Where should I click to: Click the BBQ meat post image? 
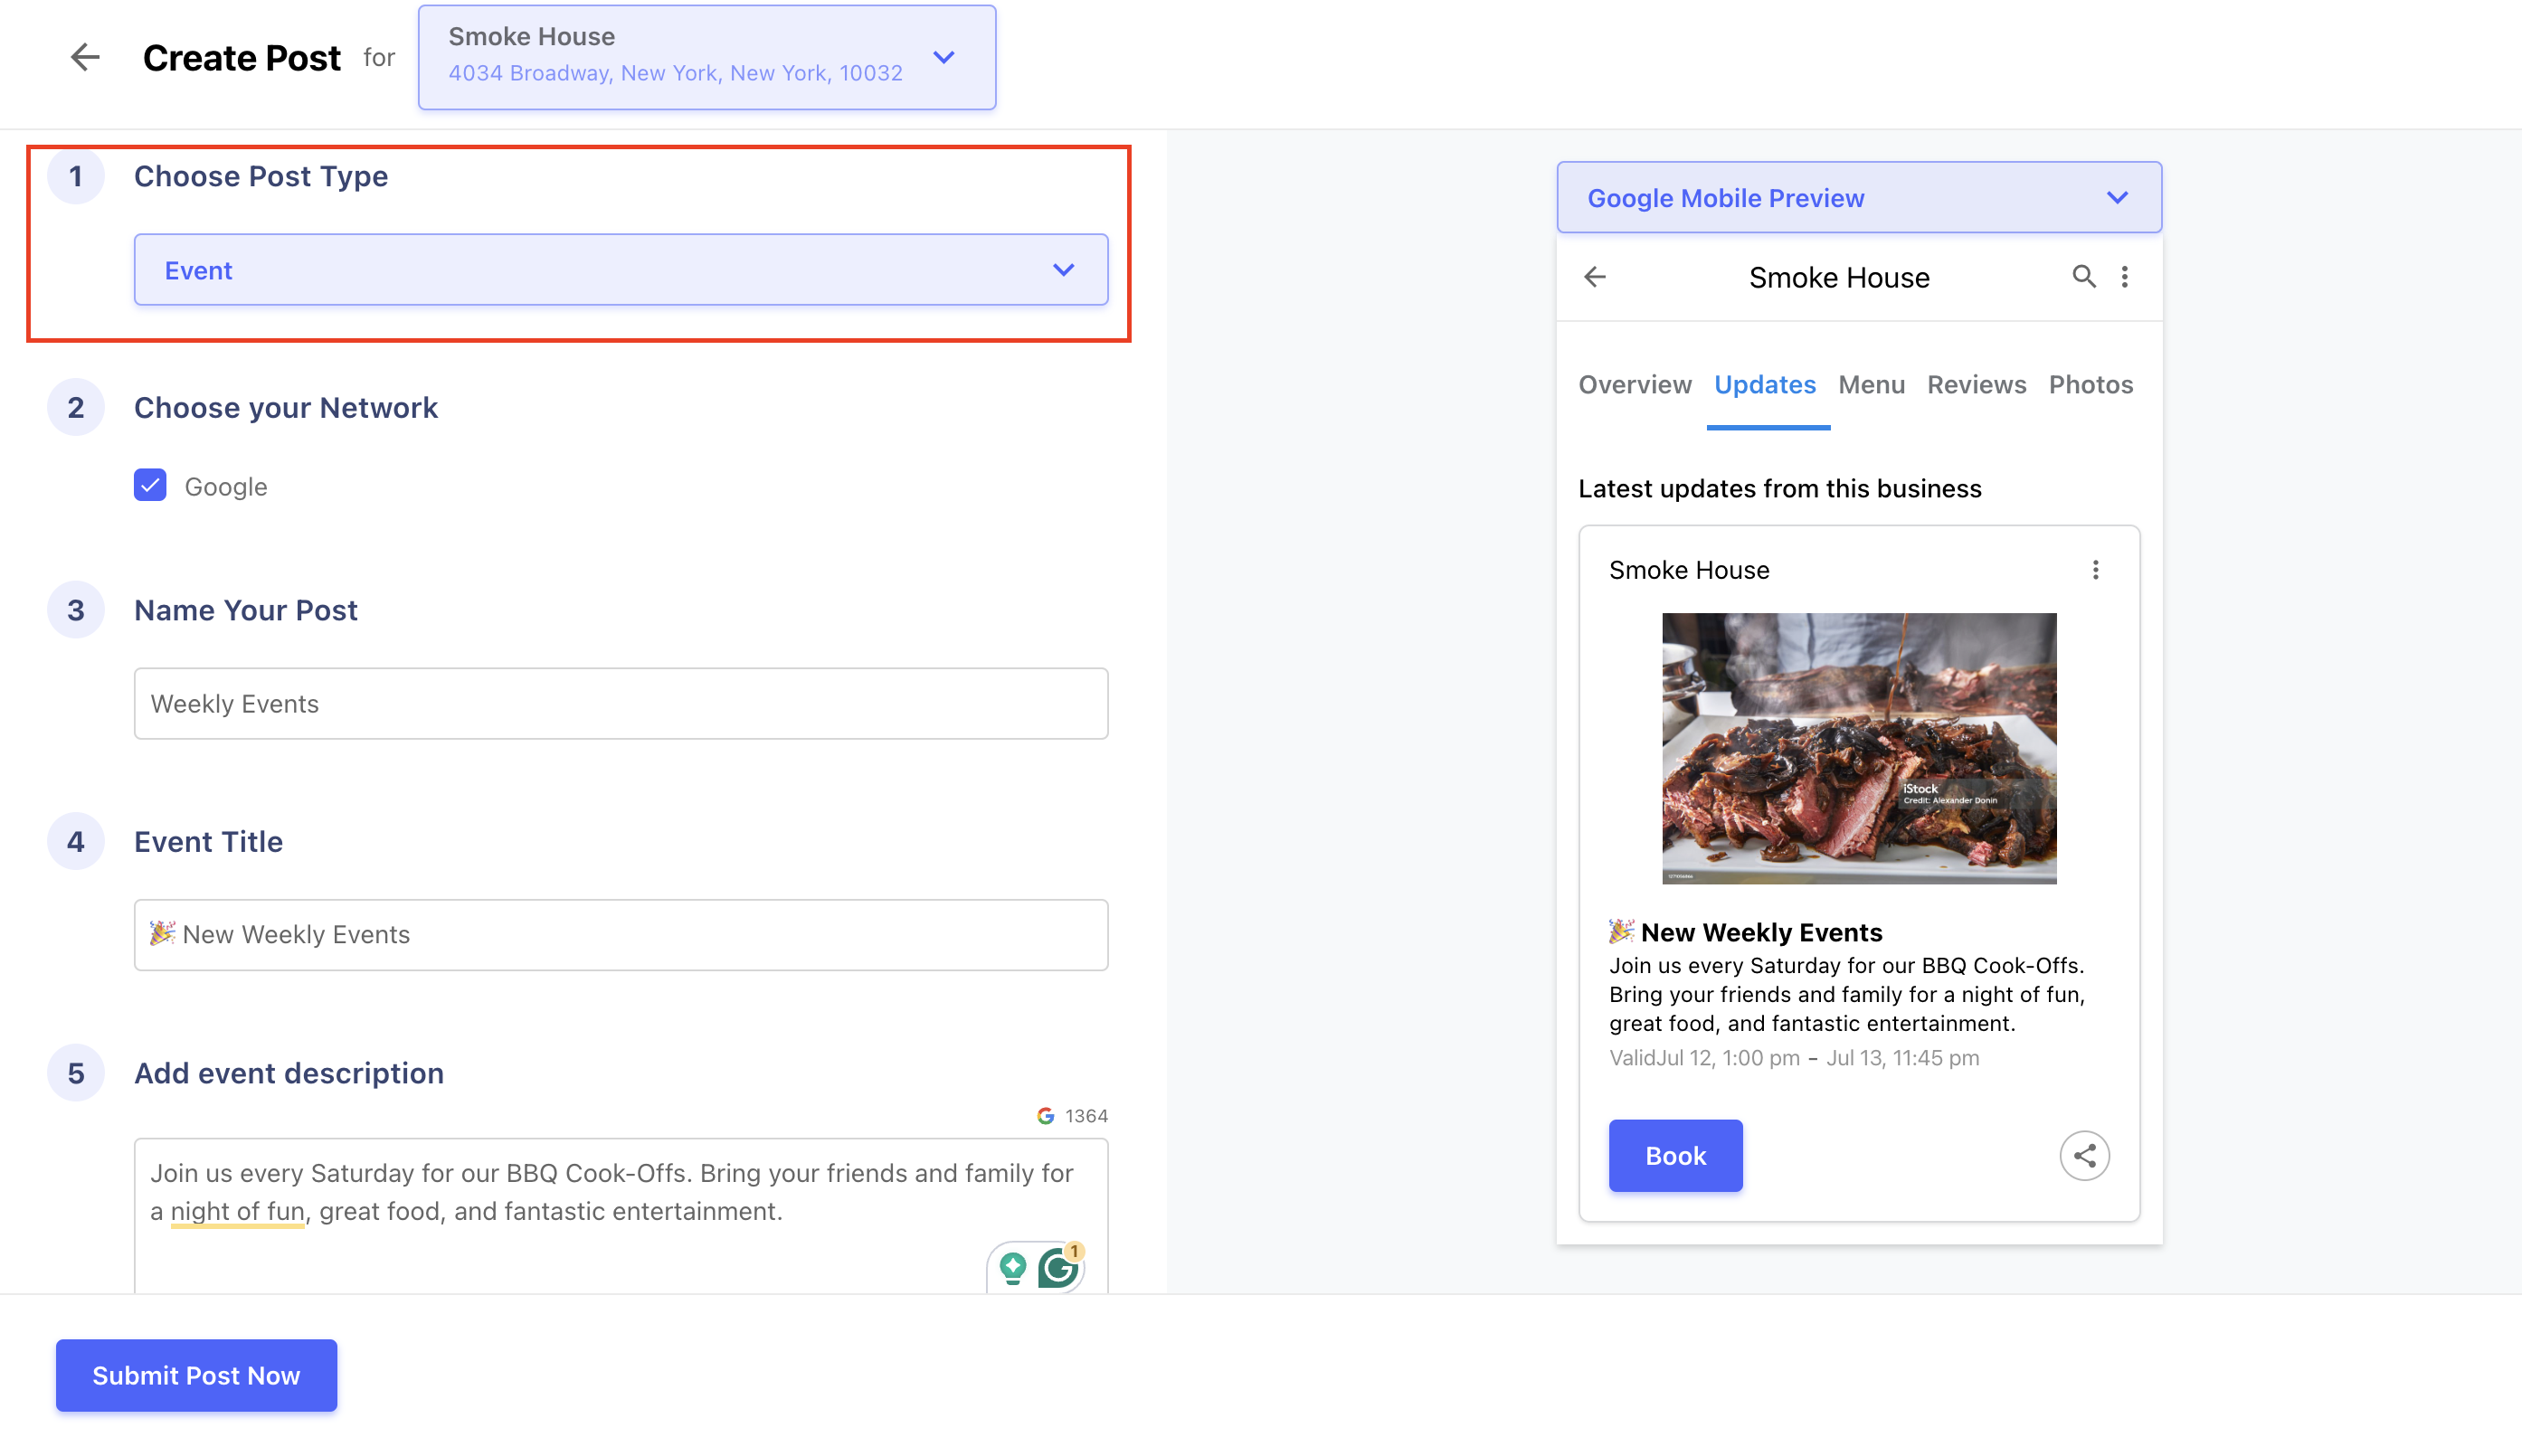click(1859, 748)
